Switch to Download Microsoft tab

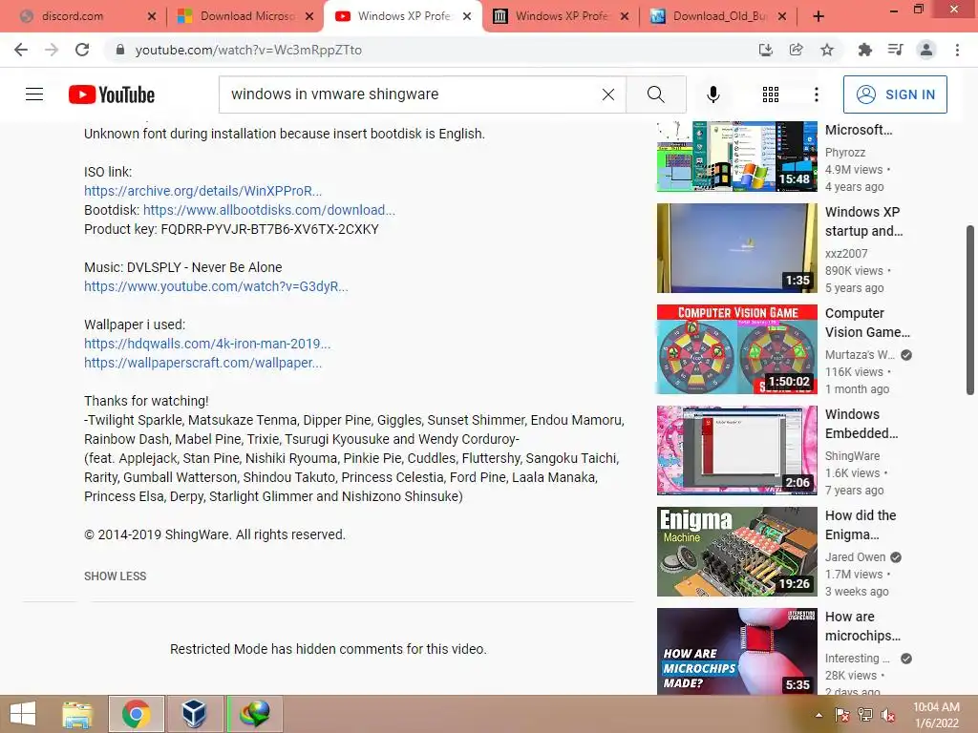click(x=247, y=16)
